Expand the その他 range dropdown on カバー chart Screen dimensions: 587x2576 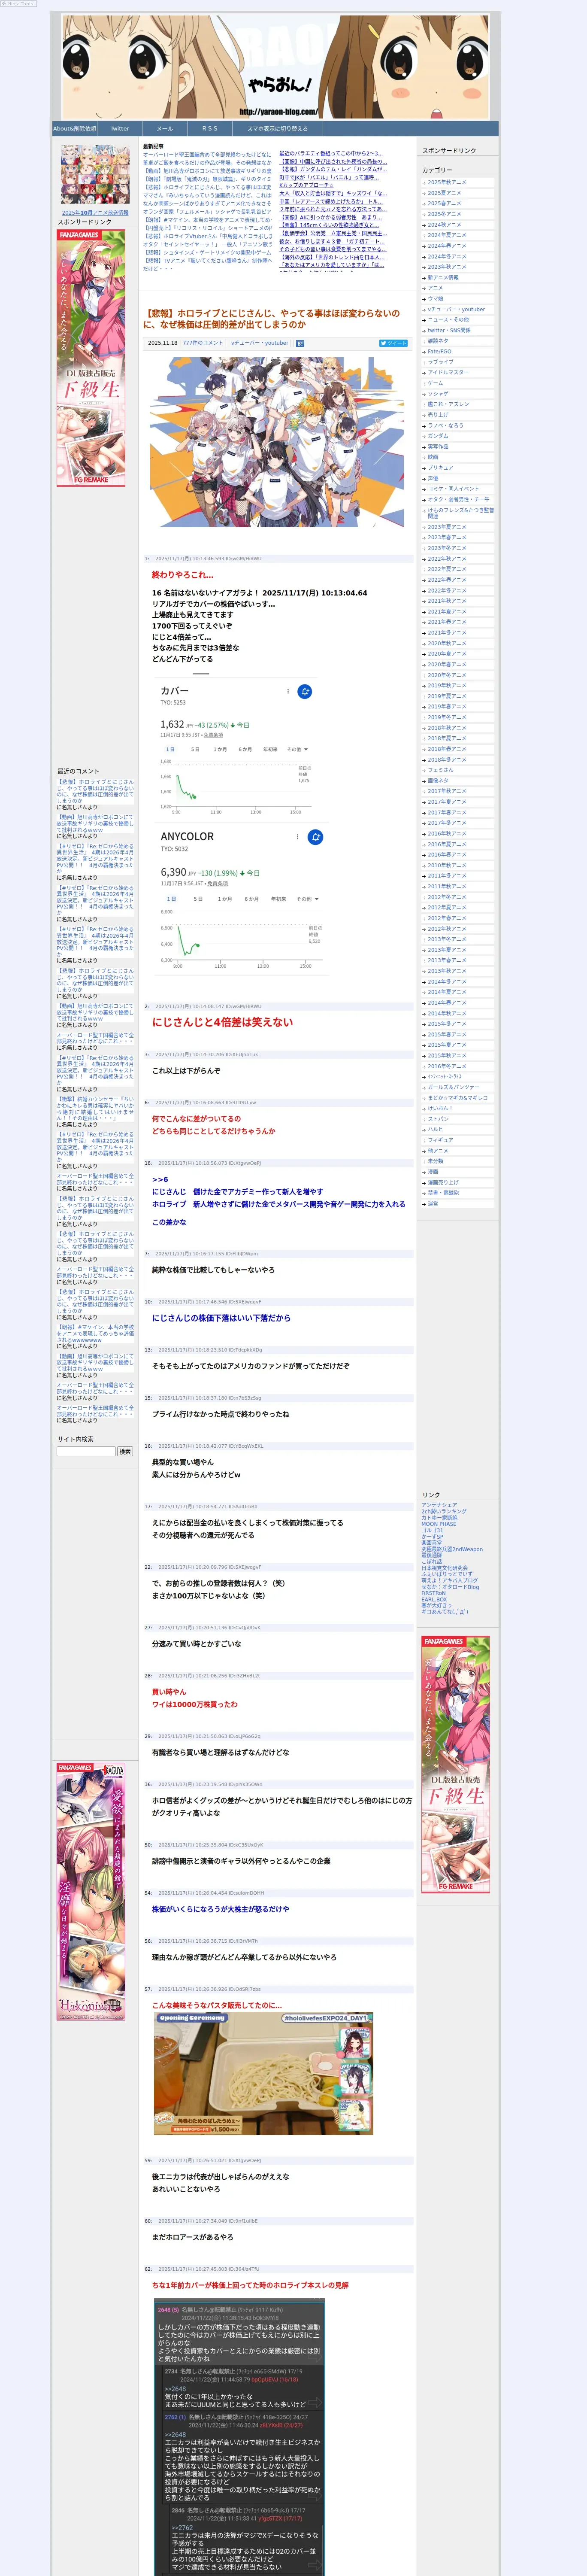coord(297,749)
